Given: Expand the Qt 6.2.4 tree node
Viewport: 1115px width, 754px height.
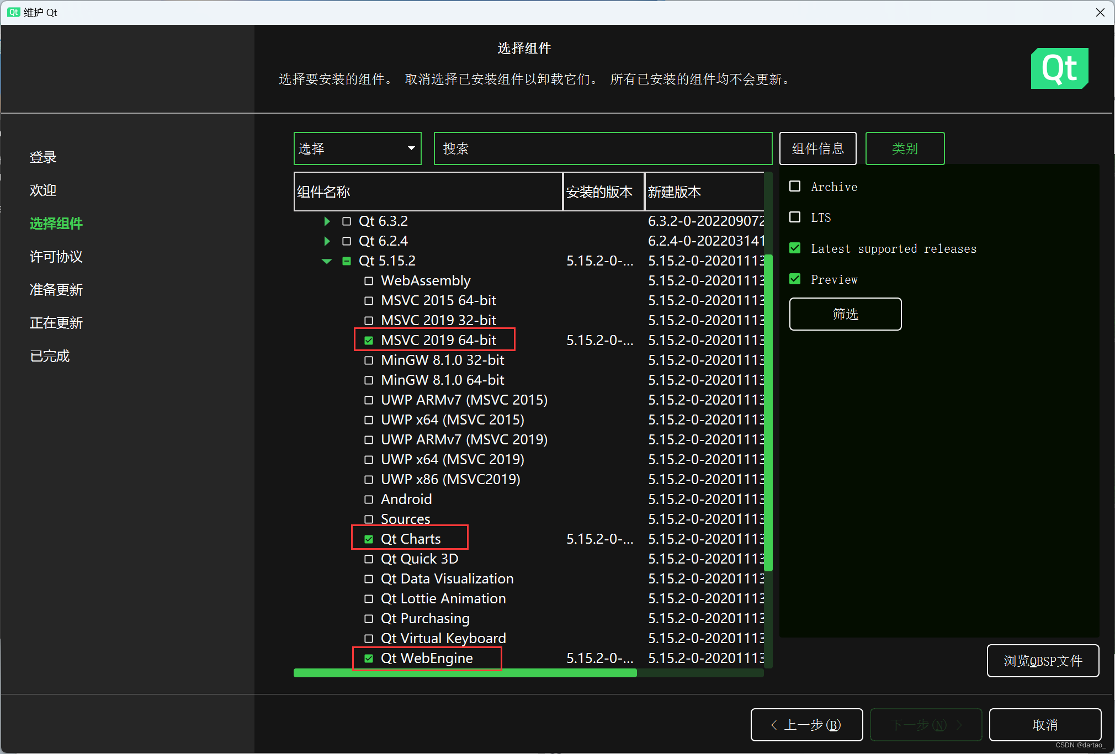Looking at the screenshot, I should point(327,241).
